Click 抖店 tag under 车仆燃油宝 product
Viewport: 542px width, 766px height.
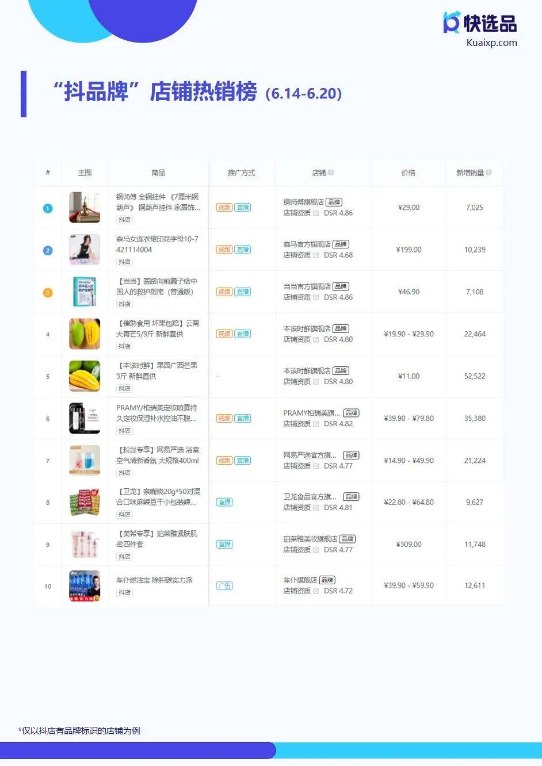pyautogui.click(x=124, y=592)
